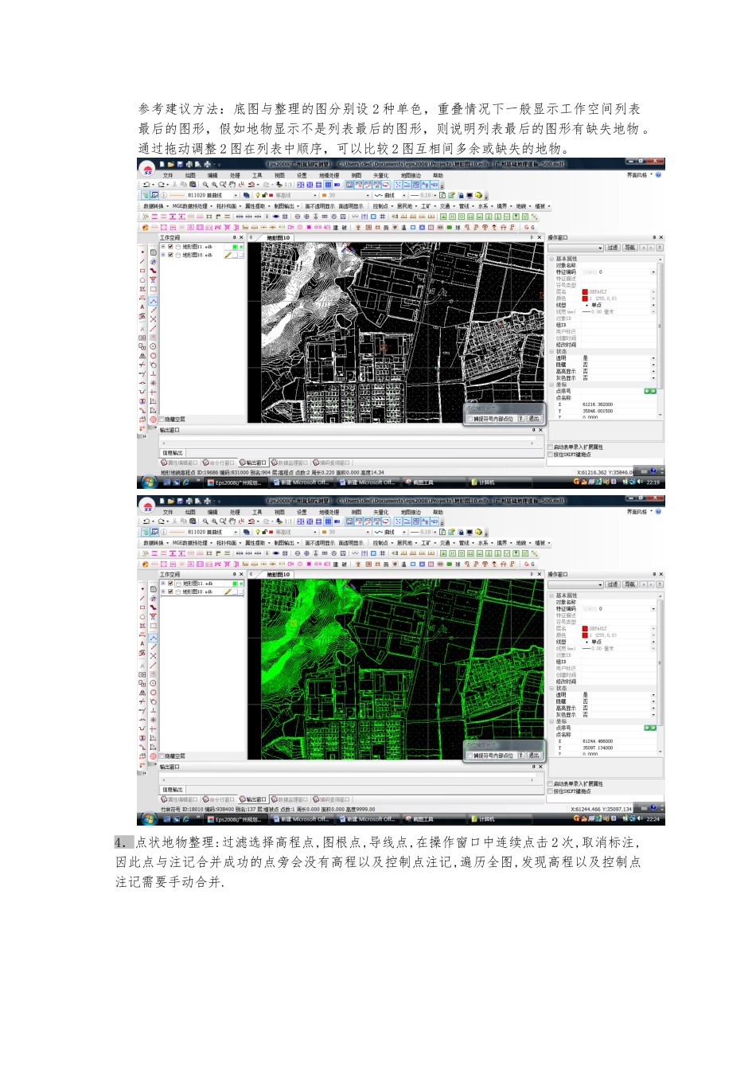This screenshot has height=1070, width=756.
Task: Select rectangle tool in lower left toolbar
Action: 142,607
